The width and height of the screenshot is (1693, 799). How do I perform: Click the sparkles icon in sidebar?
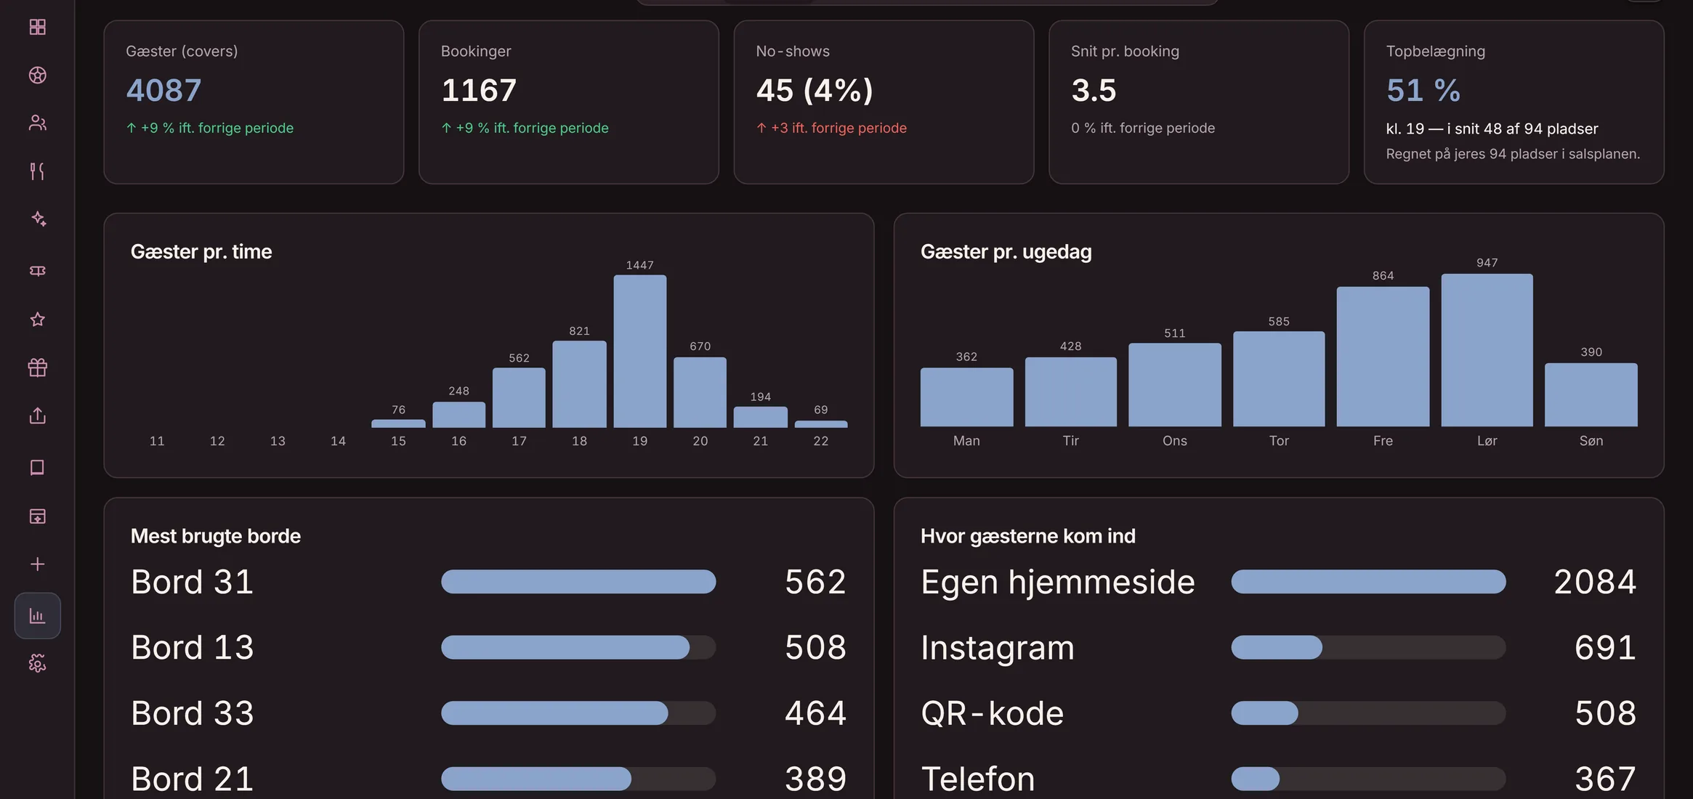click(x=37, y=219)
